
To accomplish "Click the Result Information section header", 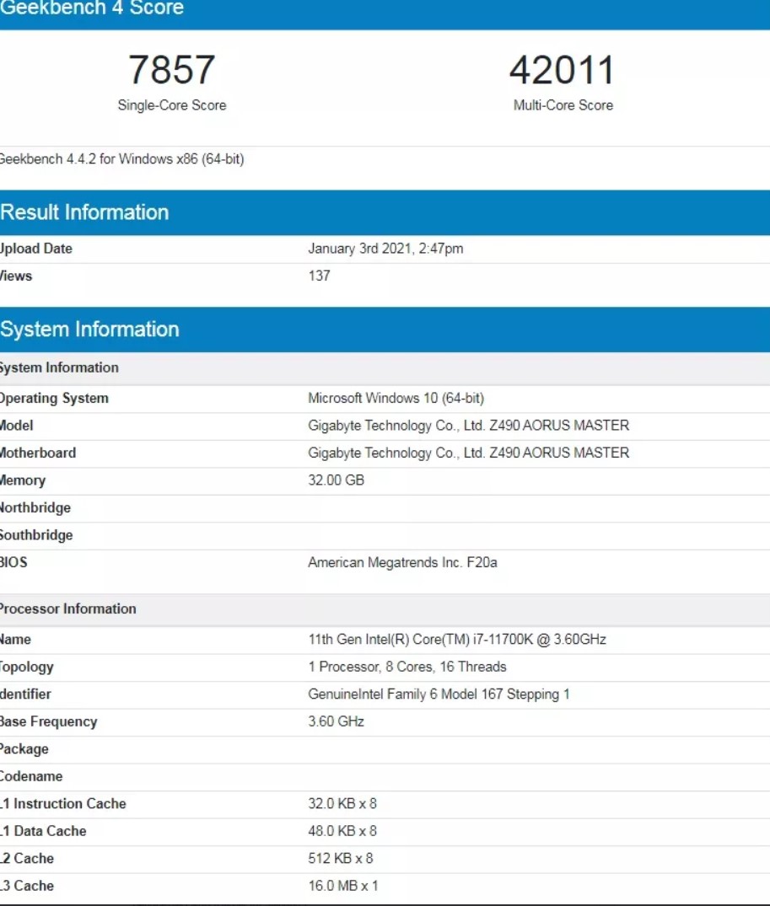I will point(84,212).
